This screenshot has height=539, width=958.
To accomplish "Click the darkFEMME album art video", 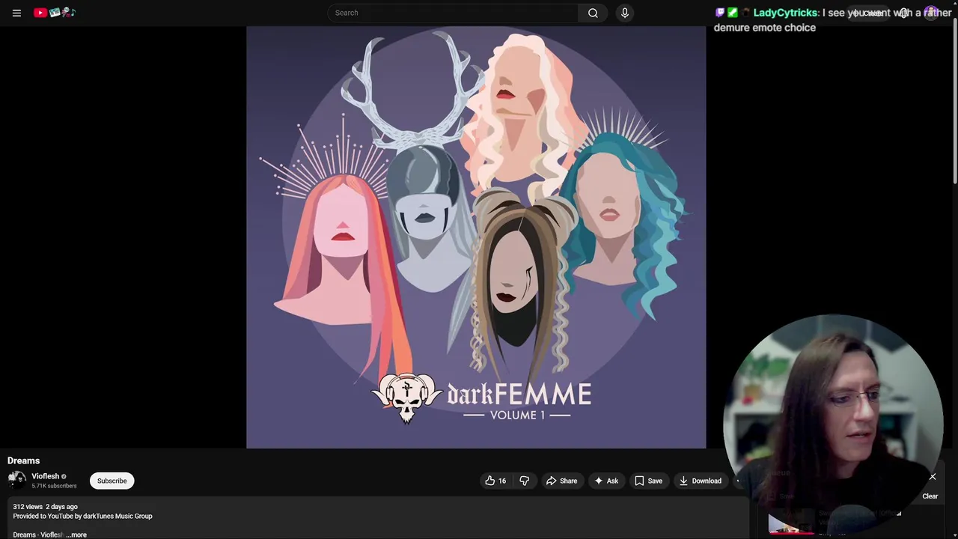I will pos(476,237).
